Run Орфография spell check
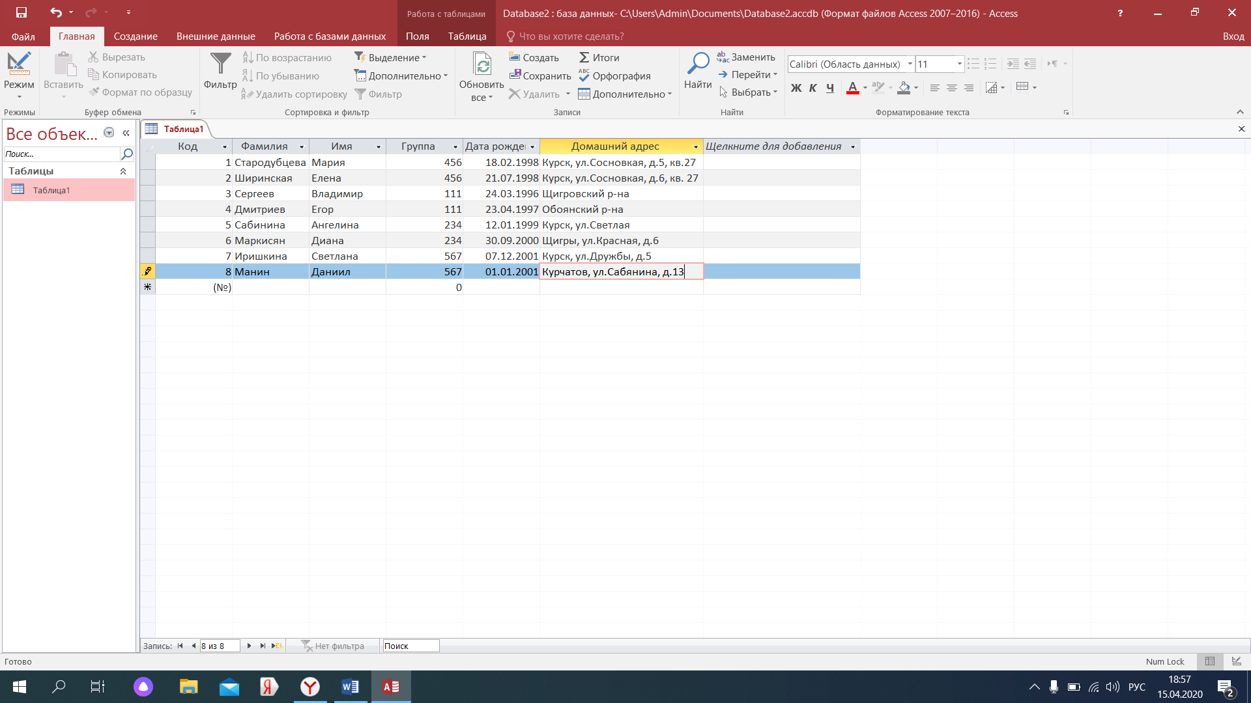The image size is (1251, 703). point(614,76)
